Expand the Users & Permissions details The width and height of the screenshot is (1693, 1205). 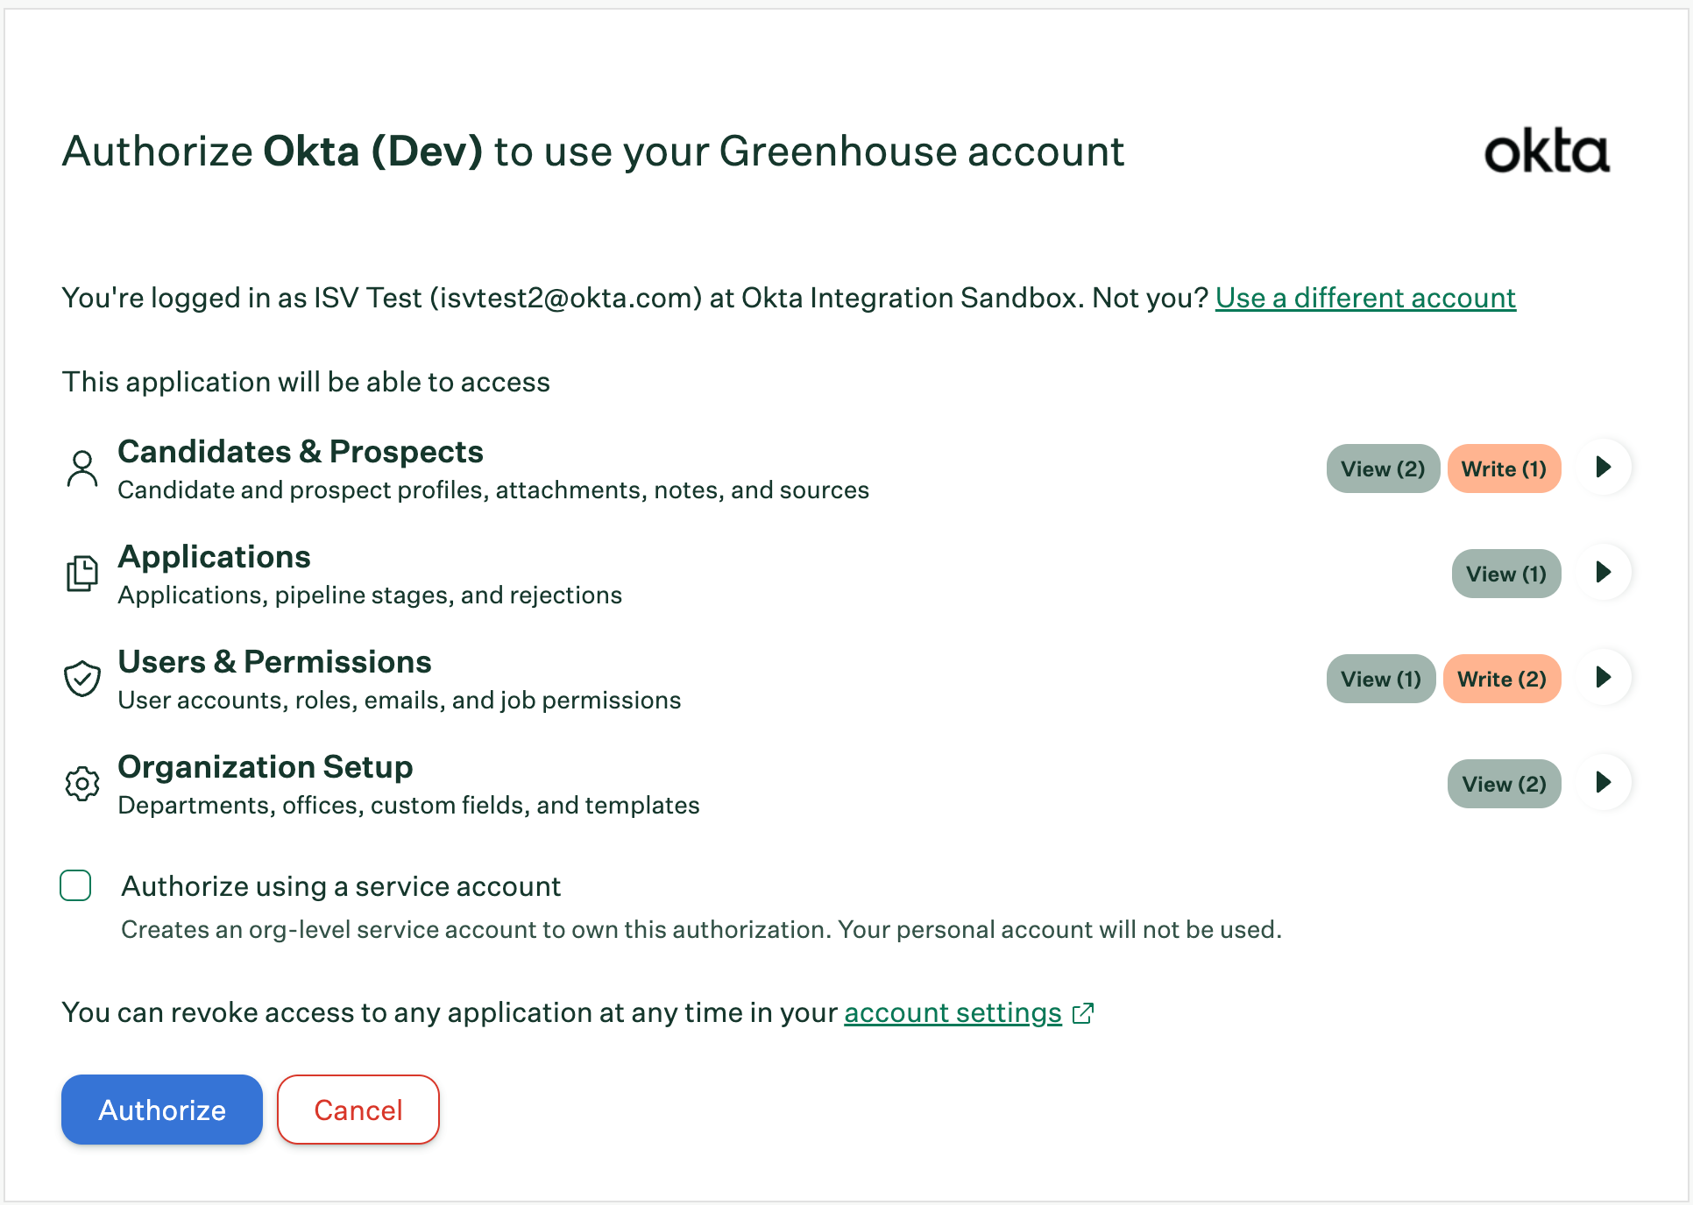(x=1604, y=677)
